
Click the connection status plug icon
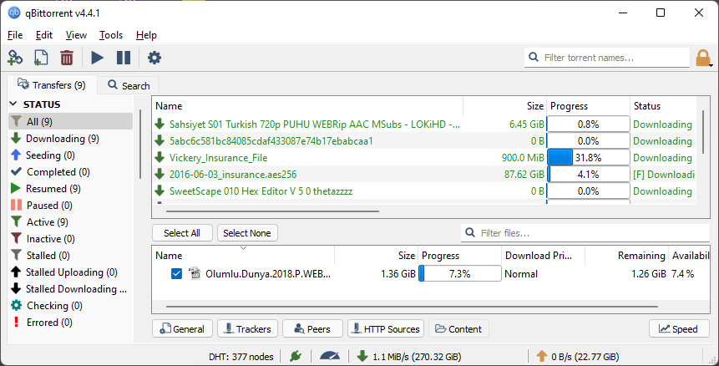[x=296, y=356]
